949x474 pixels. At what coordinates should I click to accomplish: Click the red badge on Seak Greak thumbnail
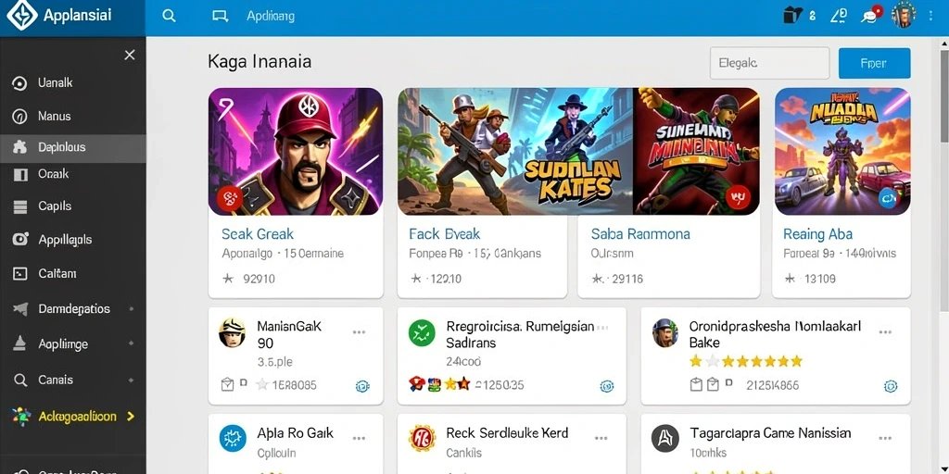[230, 198]
